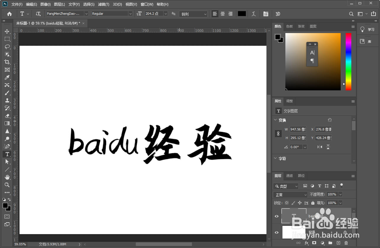Select the Eyedropper tool
The width and height of the screenshot is (380, 248).
click(7, 77)
